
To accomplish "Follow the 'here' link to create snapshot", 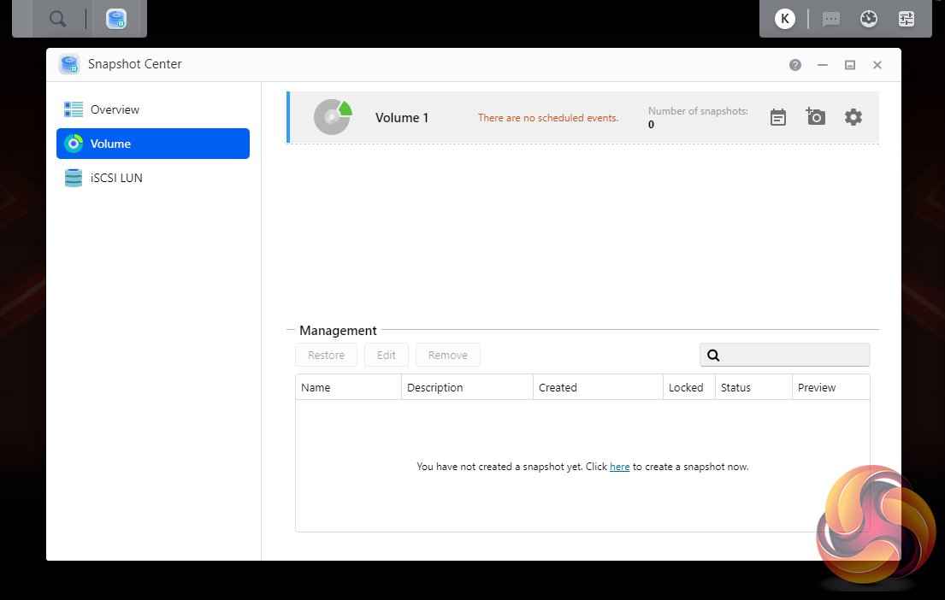I will (619, 467).
